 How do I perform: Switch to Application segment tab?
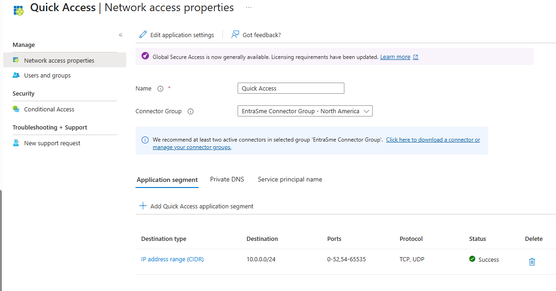[167, 180]
